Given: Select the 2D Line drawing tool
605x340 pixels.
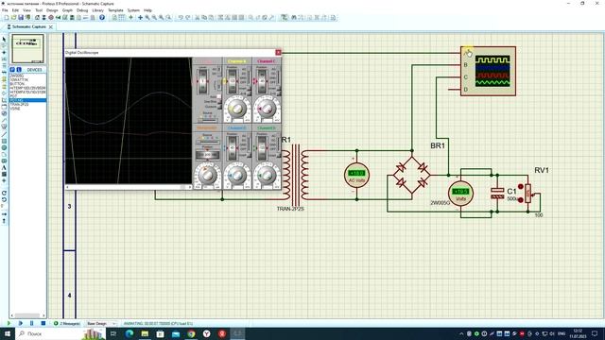Looking at the screenshot, I should click(4, 134).
